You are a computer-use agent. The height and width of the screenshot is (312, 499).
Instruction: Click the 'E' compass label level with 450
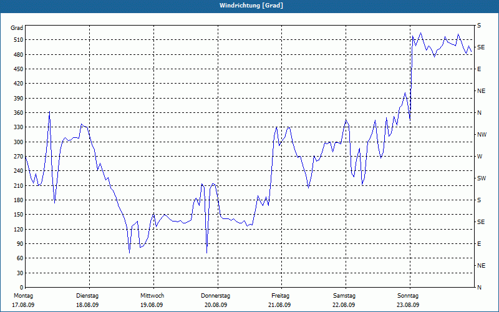coord(479,69)
